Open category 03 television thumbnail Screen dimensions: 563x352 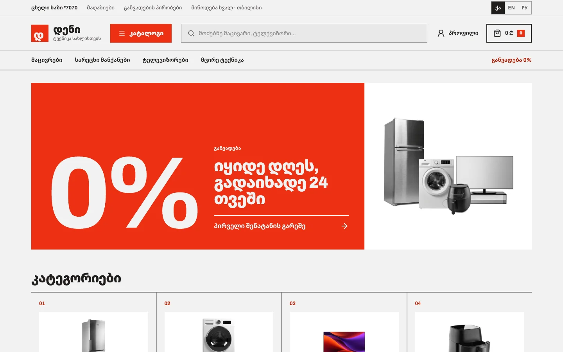click(x=344, y=332)
